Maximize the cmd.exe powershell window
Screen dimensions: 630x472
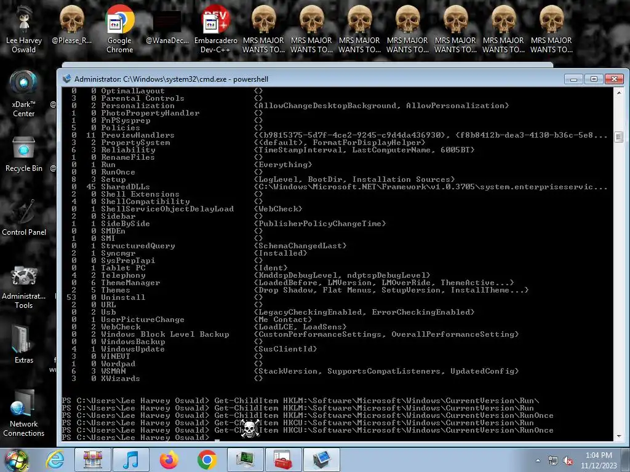(594, 79)
